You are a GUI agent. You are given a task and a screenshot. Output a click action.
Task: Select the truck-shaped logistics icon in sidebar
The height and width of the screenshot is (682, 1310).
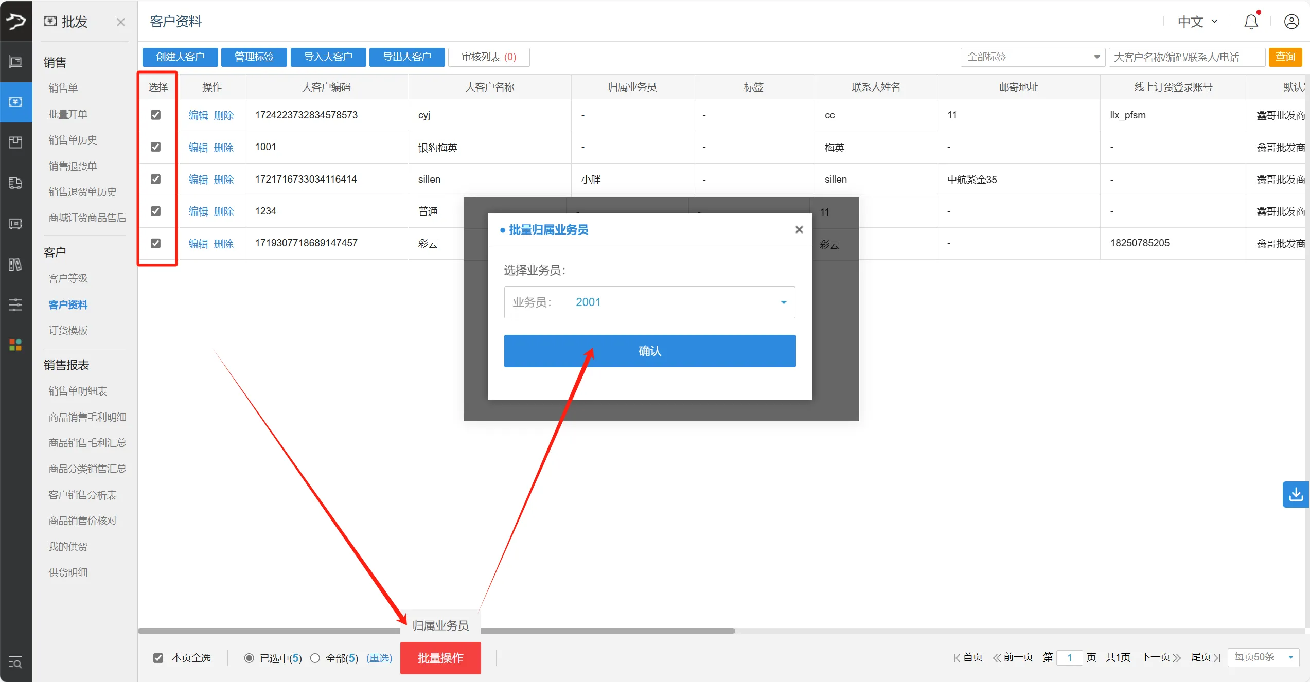click(15, 183)
